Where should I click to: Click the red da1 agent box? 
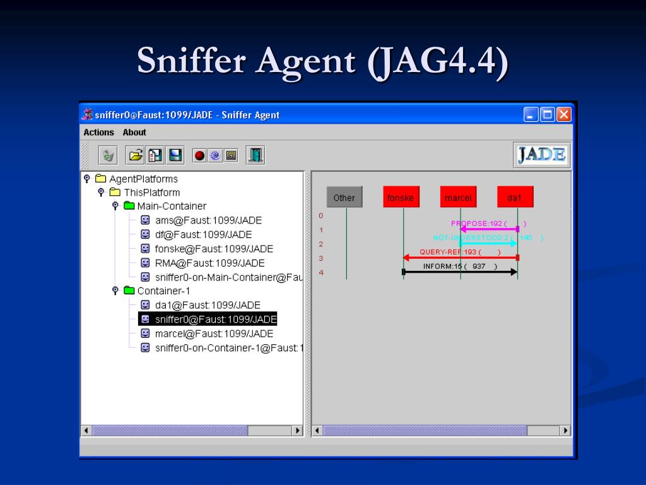515,197
